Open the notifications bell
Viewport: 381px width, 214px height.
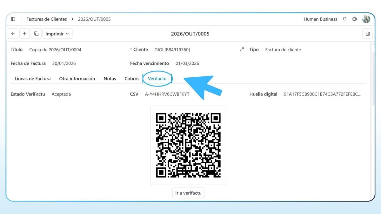click(x=345, y=19)
